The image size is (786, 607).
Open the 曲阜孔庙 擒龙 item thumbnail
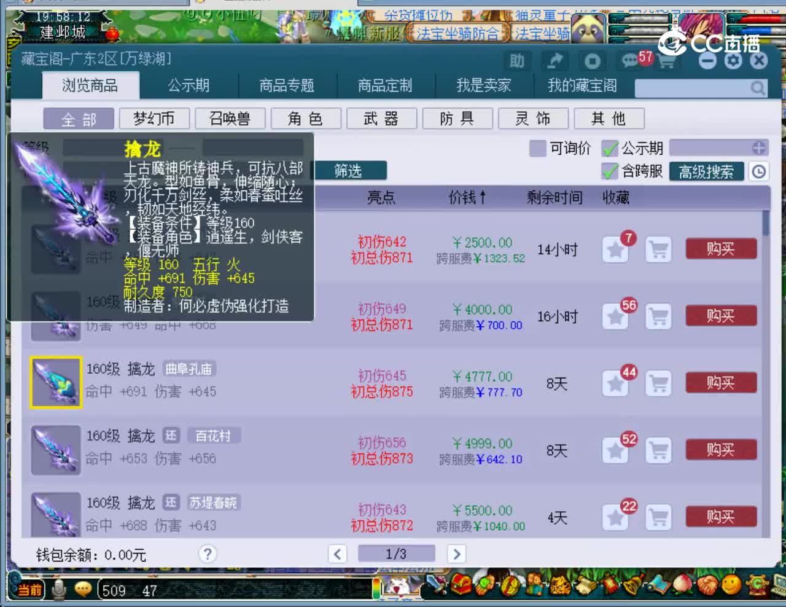point(56,382)
